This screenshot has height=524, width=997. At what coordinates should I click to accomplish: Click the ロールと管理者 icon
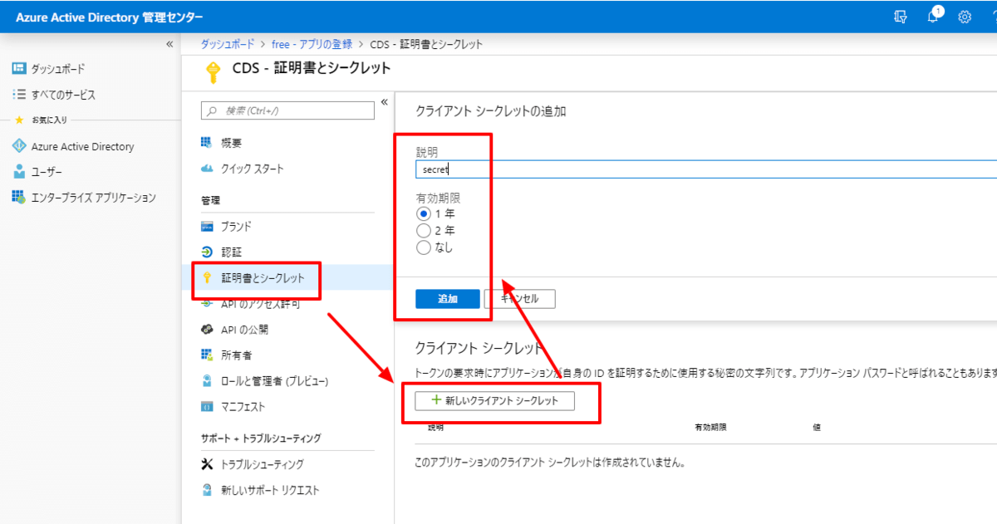coord(207,381)
